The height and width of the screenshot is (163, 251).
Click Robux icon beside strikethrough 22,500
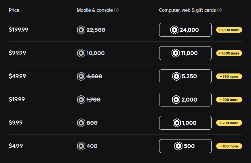click(81, 30)
